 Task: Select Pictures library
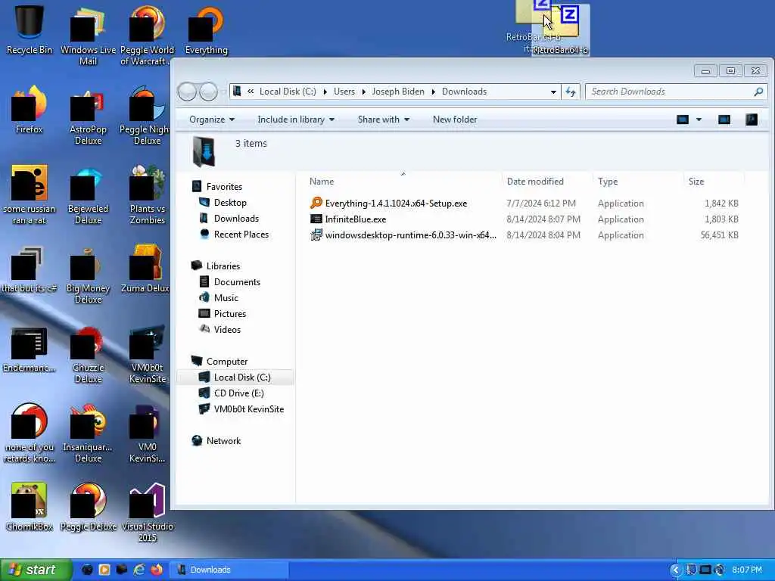coord(230,314)
